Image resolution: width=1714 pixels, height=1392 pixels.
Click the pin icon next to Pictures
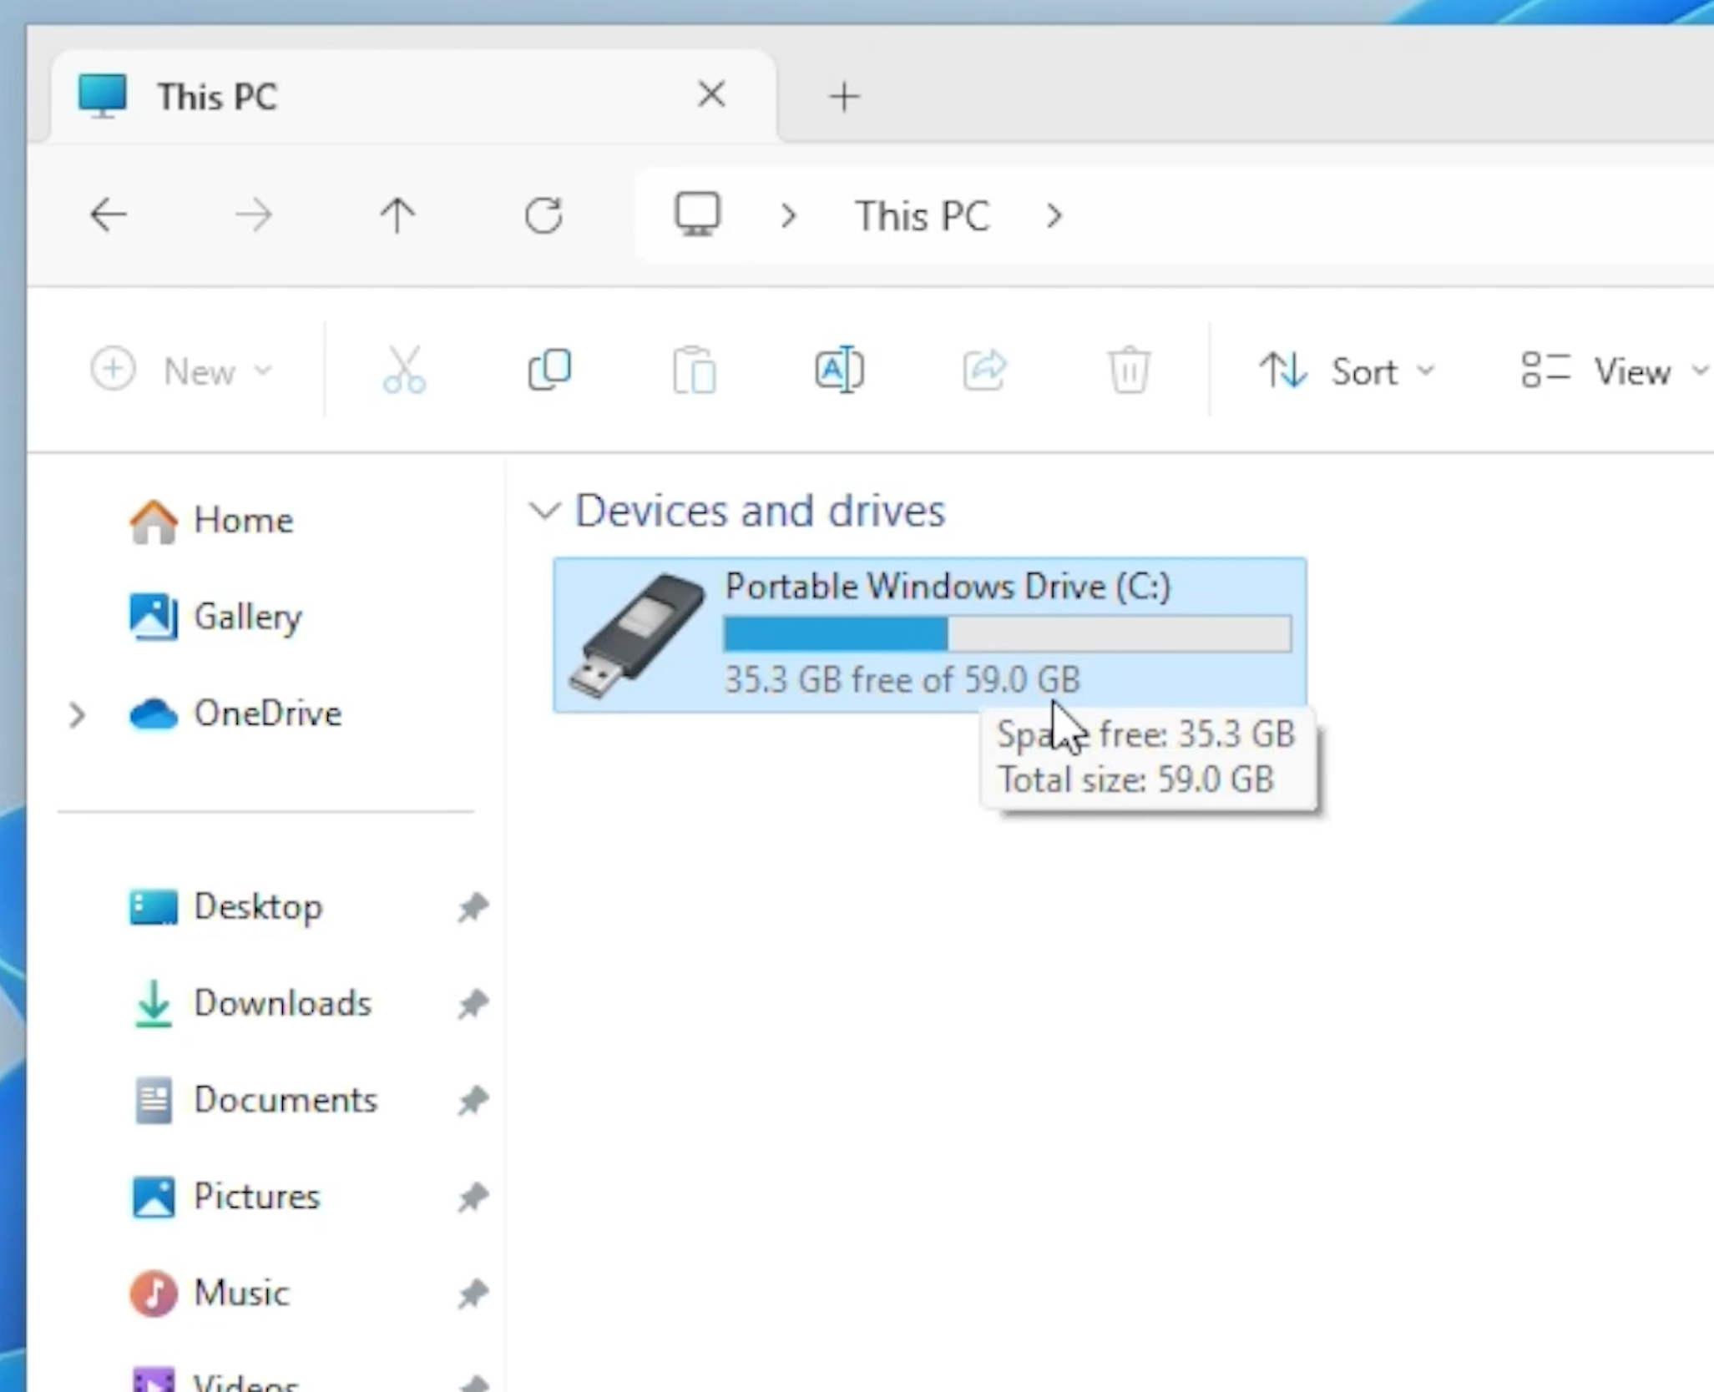pyautogui.click(x=473, y=1198)
